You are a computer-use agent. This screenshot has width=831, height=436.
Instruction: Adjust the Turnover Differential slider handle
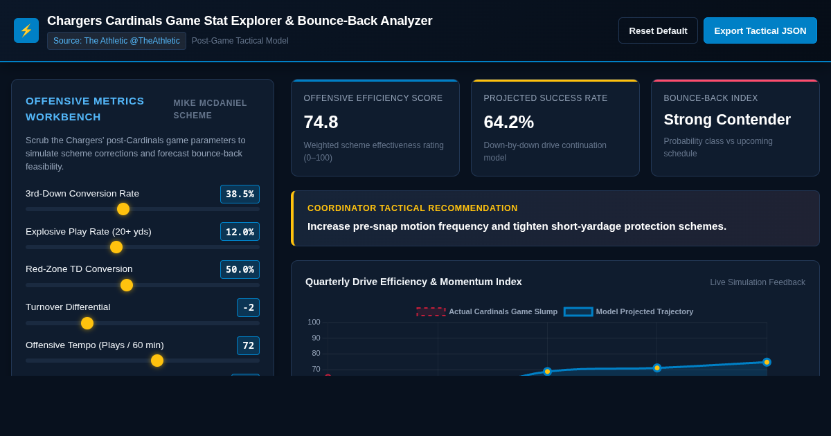click(x=87, y=323)
